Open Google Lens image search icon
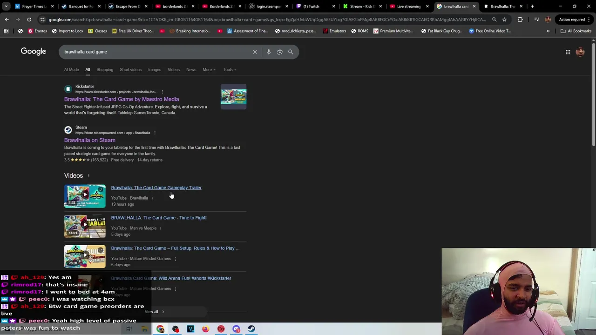Viewport: 596px width, 335px height. click(x=280, y=52)
